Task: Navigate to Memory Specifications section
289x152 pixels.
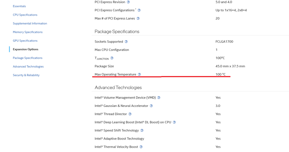Action: 28,32
